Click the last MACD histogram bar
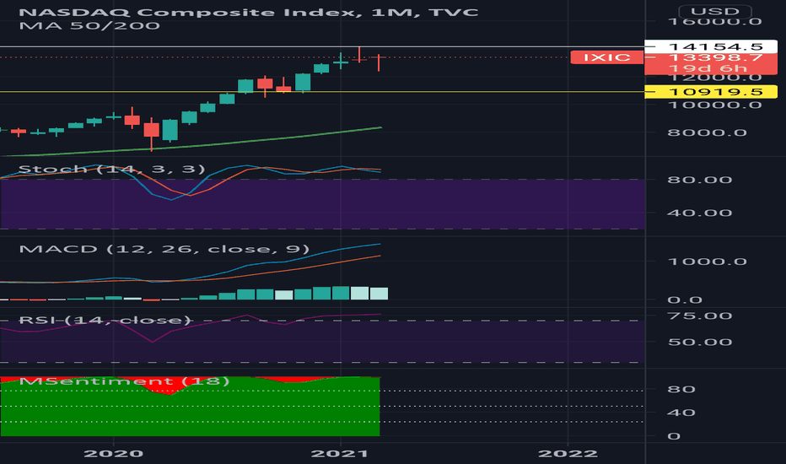786x464 pixels. [379, 294]
